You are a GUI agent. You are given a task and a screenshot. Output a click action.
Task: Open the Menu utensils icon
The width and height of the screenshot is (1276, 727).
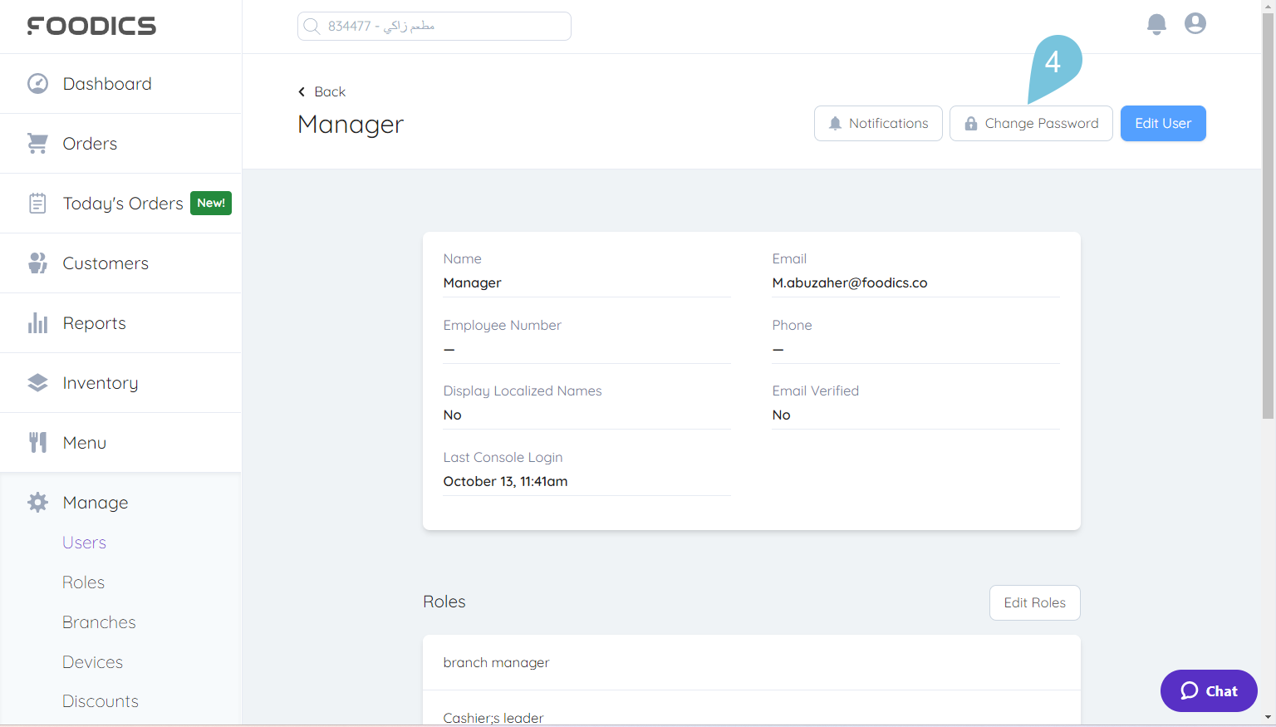point(37,442)
